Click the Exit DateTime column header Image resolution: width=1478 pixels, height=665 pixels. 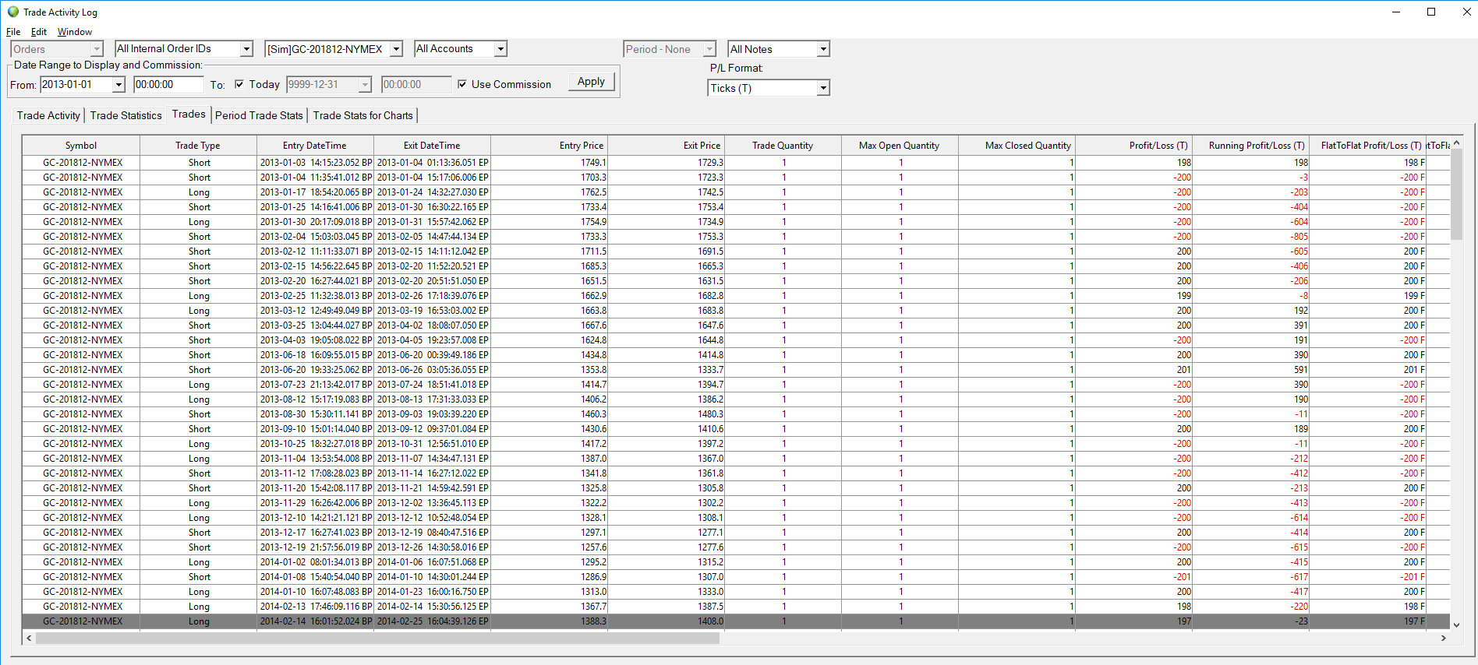point(432,146)
